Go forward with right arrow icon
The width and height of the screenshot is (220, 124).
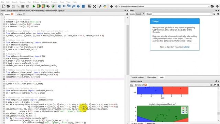116,6
